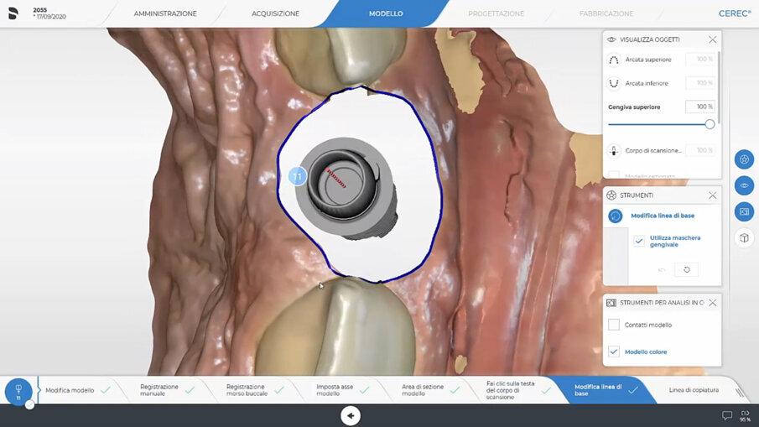Collapse the Strumenti panel with its X

click(712, 195)
